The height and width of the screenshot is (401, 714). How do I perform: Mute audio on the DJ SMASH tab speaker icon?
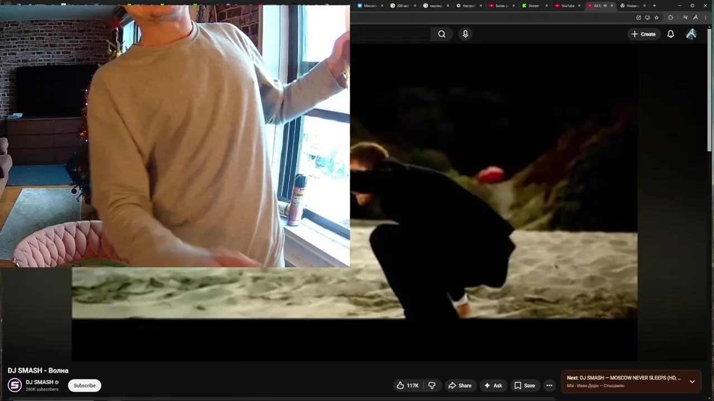(x=605, y=6)
